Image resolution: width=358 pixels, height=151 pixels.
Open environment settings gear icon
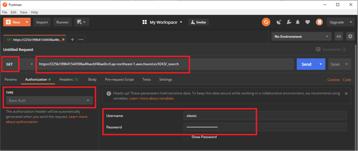[x=350, y=36]
